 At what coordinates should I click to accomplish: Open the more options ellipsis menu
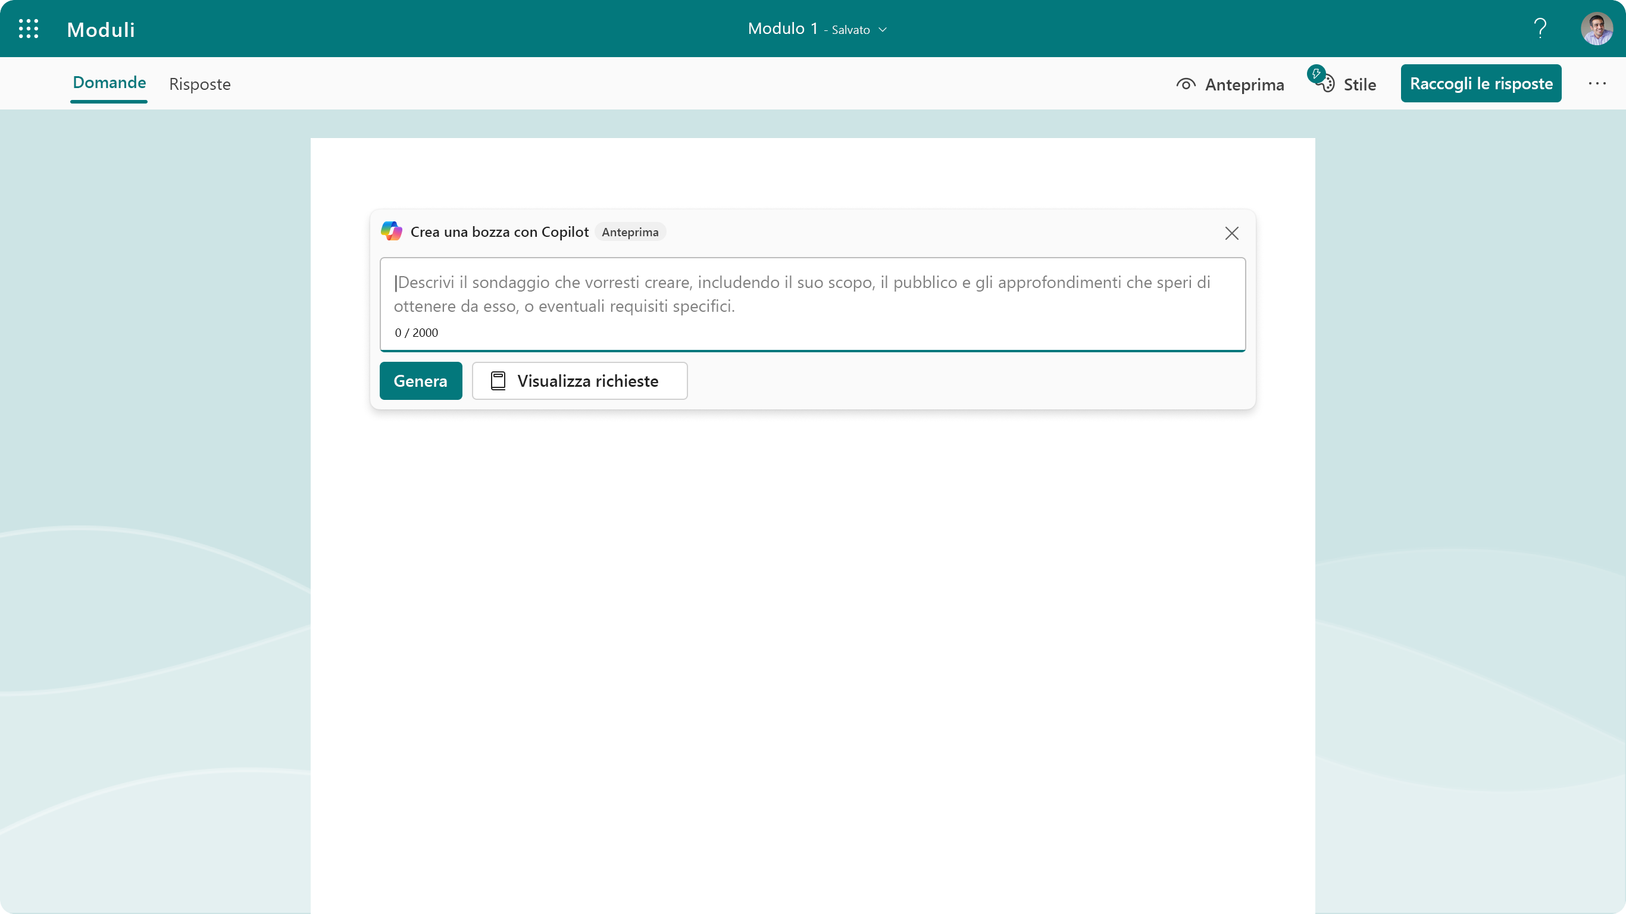pyautogui.click(x=1597, y=84)
